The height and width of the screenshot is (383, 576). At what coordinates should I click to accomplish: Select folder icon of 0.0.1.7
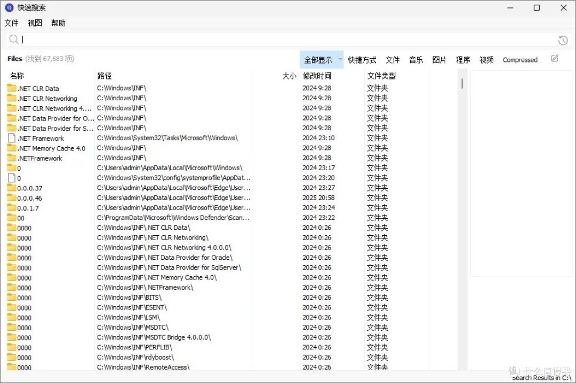coord(12,208)
